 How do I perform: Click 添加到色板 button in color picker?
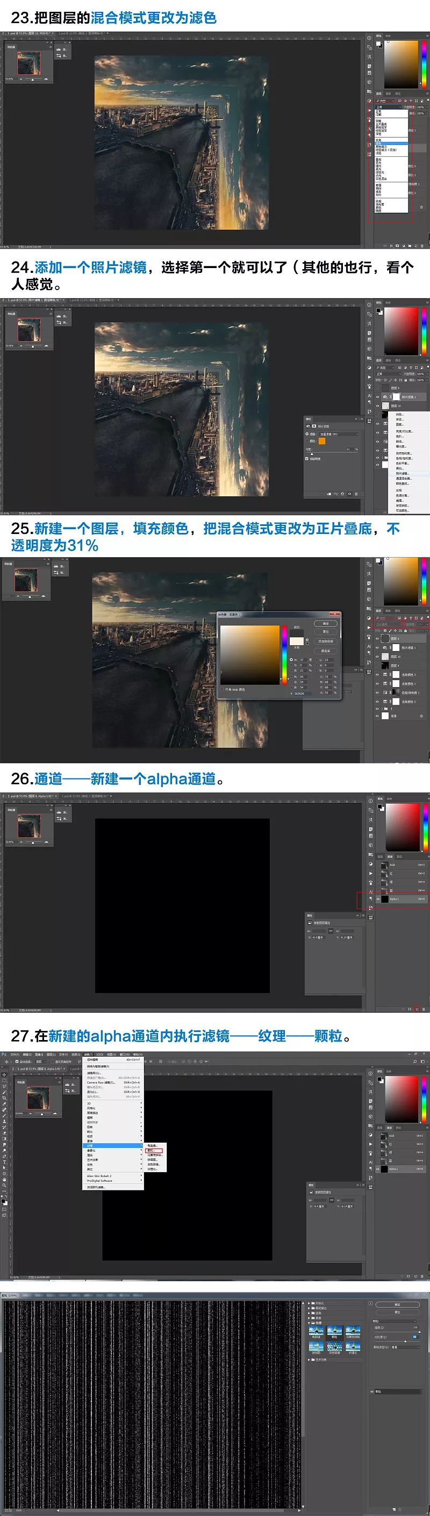coord(326,641)
